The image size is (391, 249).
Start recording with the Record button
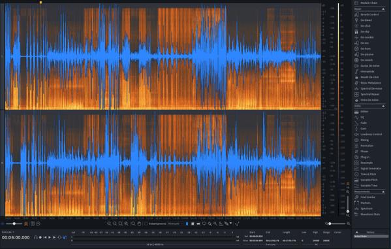(40, 237)
